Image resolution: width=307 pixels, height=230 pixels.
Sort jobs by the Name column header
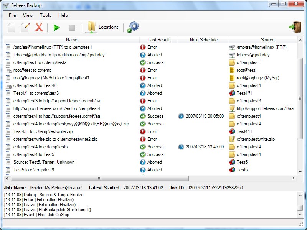71,40
